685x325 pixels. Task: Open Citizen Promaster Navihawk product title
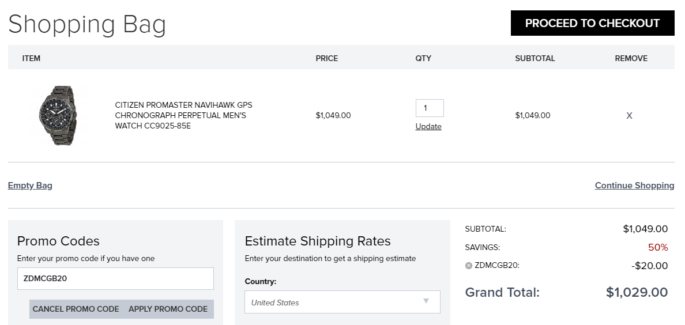click(x=183, y=115)
